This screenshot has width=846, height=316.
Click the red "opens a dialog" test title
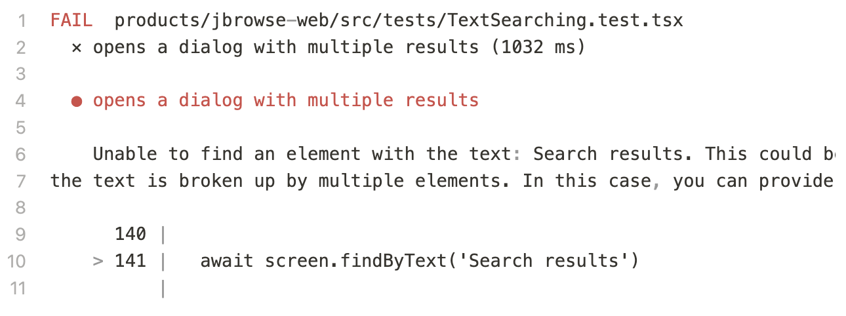[x=286, y=101]
